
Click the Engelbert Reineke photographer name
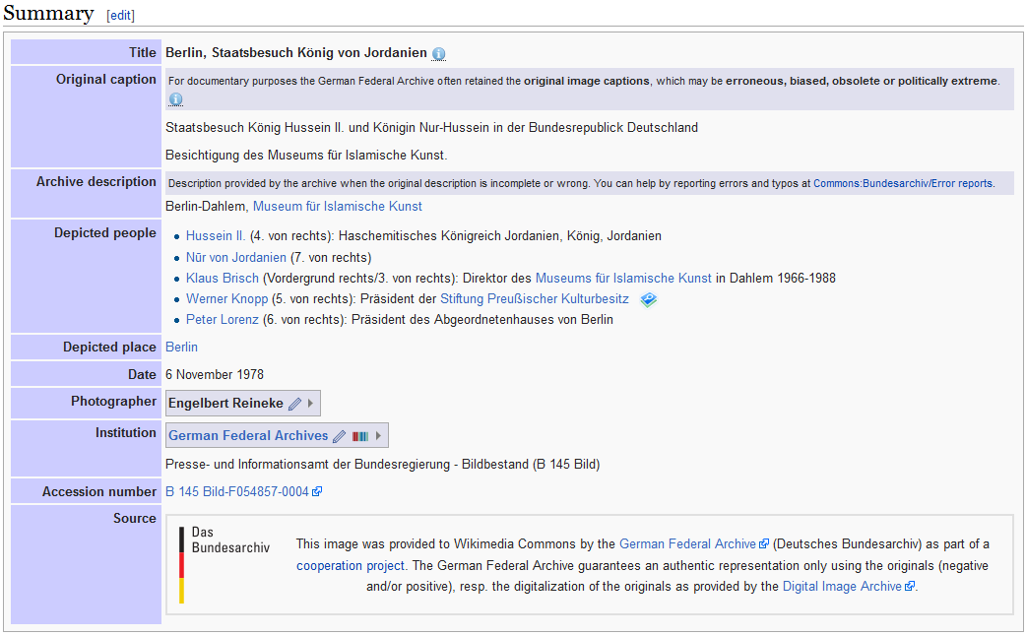click(x=225, y=404)
